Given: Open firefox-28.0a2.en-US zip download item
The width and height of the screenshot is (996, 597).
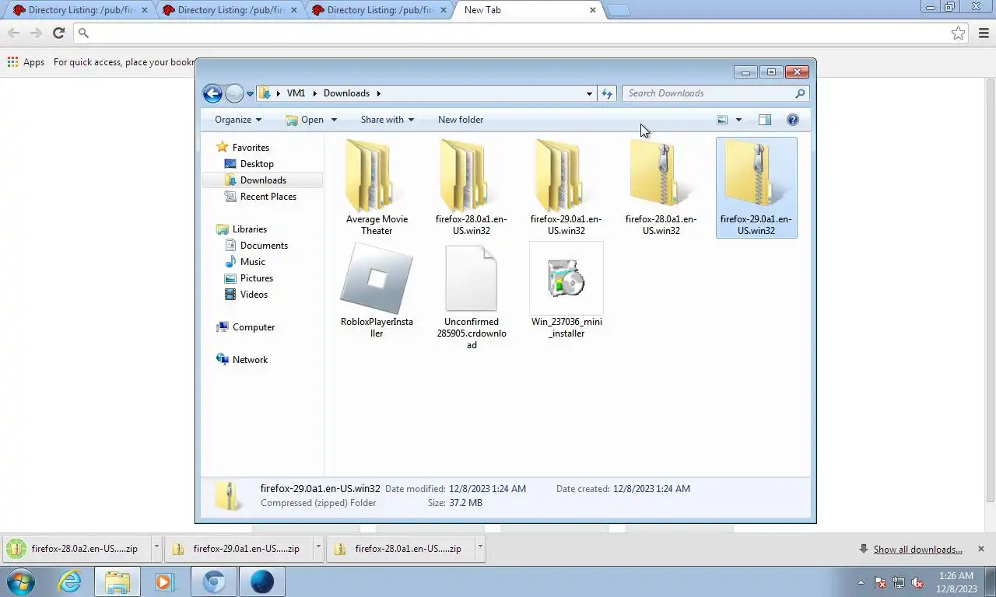Looking at the screenshot, I should click(77, 548).
